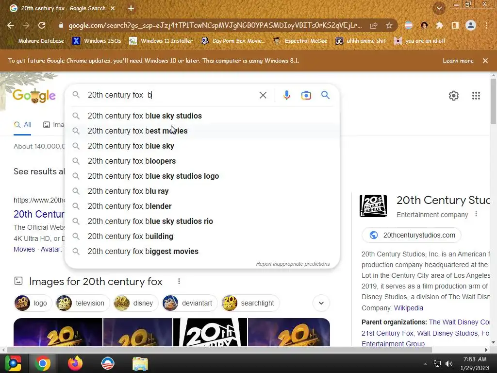Filter images by 'television' chip

83,303
